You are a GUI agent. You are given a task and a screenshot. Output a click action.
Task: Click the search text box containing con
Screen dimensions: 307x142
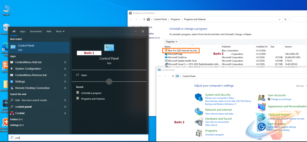(x=78, y=138)
